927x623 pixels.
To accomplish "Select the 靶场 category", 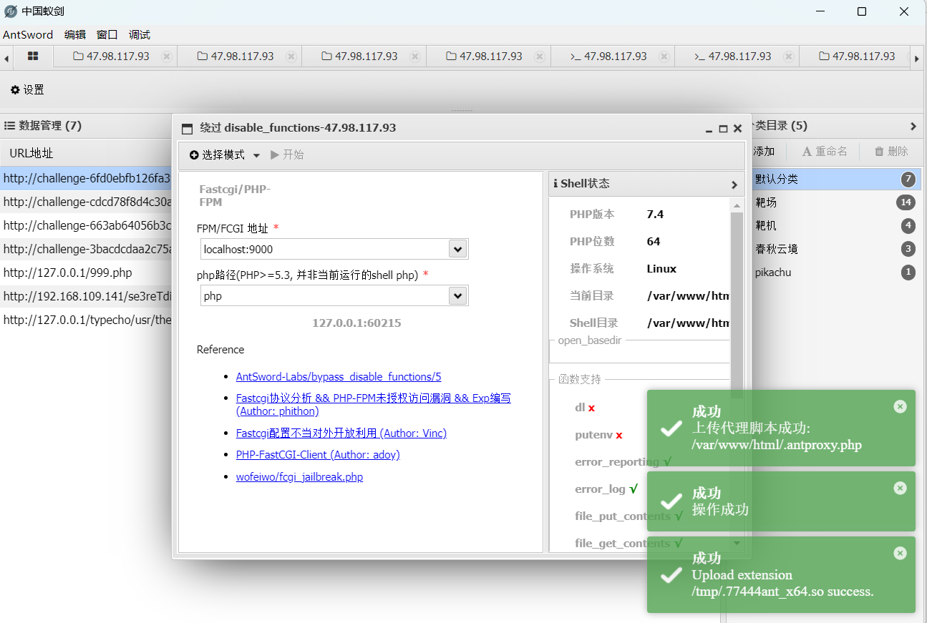I will [835, 203].
